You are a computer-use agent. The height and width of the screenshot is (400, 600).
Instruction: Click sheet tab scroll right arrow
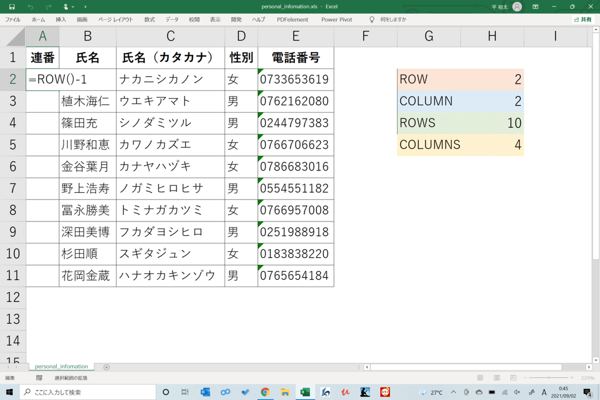(17, 367)
